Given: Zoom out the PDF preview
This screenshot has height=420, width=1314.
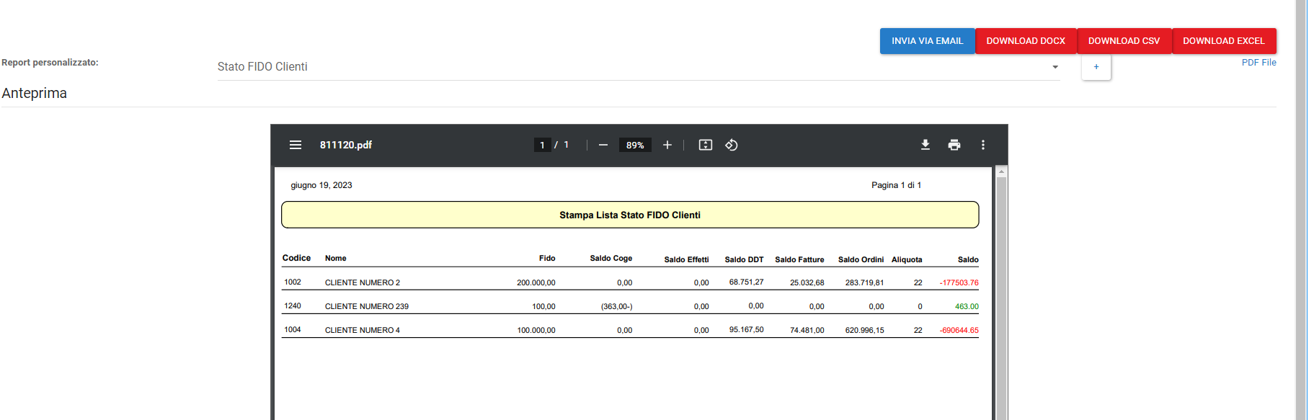Looking at the screenshot, I should [x=603, y=145].
